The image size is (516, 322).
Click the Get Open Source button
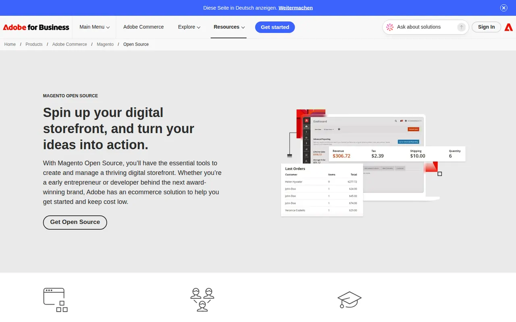(x=75, y=222)
